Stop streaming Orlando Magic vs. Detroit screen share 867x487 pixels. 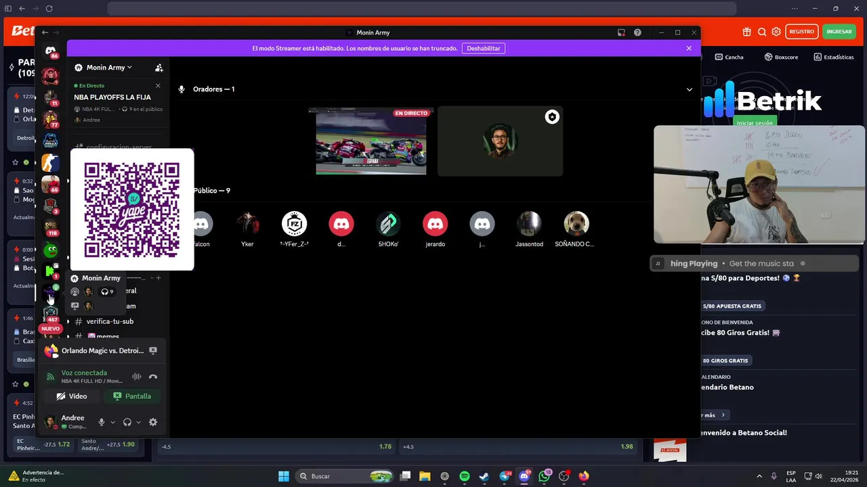153,350
